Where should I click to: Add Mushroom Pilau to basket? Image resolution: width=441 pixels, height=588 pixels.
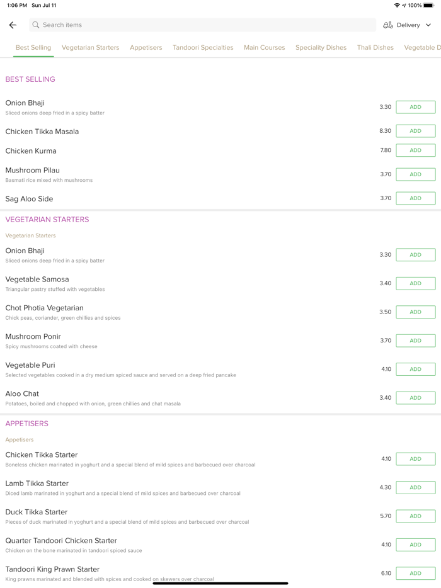pyautogui.click(x=415, y=174)
